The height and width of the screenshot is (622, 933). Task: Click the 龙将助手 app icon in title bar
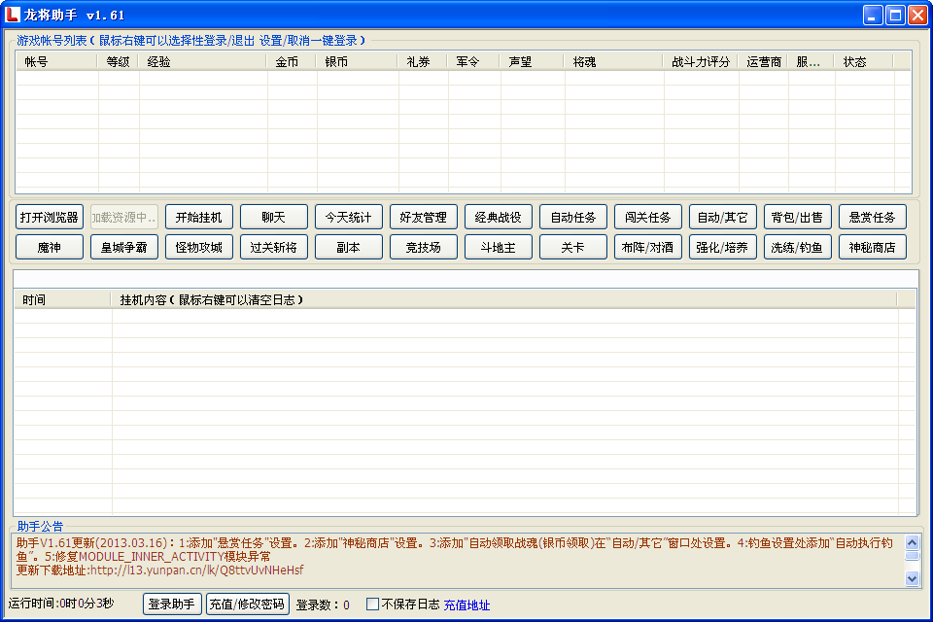pos(14,15)
